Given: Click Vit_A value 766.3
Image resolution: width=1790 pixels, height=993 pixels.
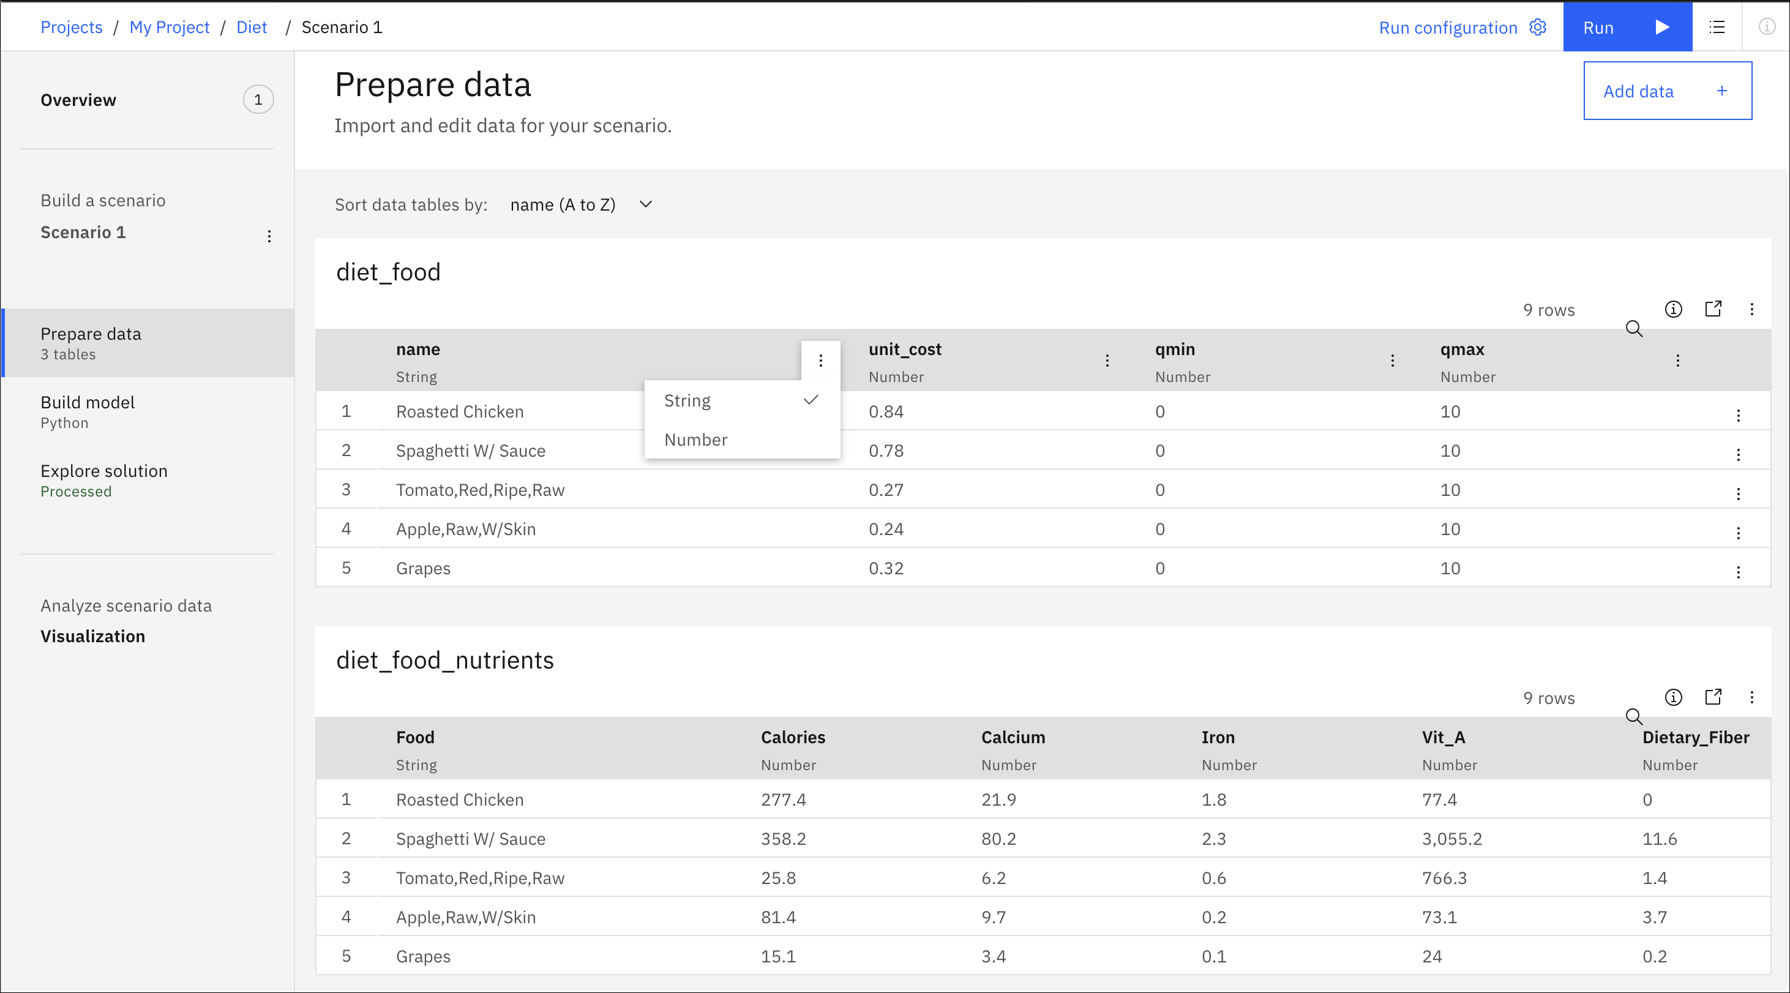Looking at the screenshot, I should (x=1444, y=878).
